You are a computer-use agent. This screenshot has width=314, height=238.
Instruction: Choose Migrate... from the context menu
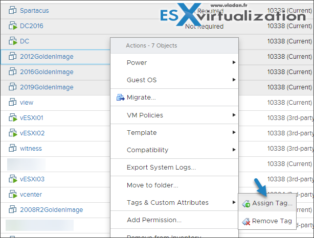(x=174, y=98)
